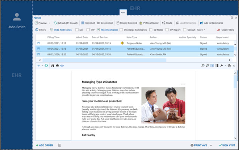239x150 pixels.
Task: Click the Refresh notes icon
Action: pos(55,23)
